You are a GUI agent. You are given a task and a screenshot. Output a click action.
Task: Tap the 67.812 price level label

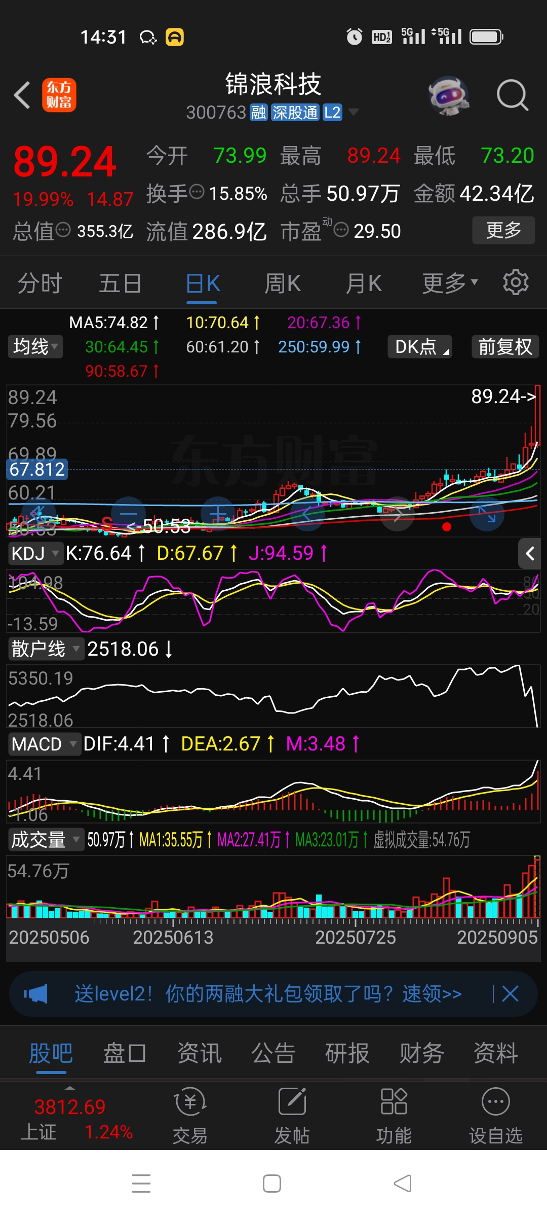pyautogui.click(x=37, y=469)
